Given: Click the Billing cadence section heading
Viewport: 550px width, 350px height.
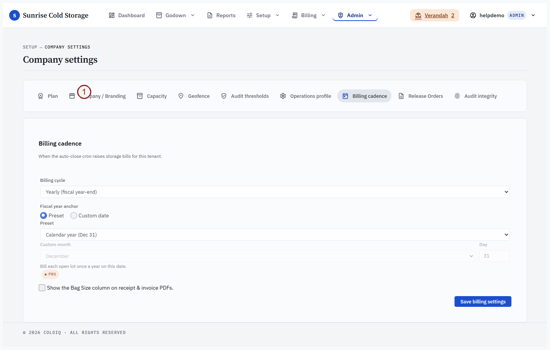Looking at the screenshot, I should (60, 144).
